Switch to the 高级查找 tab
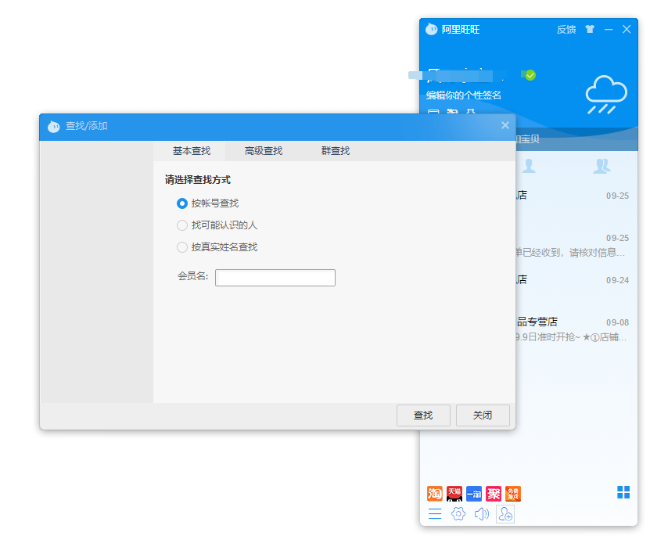The width and height of the screenshot is (650, 536). pos(264,151)
